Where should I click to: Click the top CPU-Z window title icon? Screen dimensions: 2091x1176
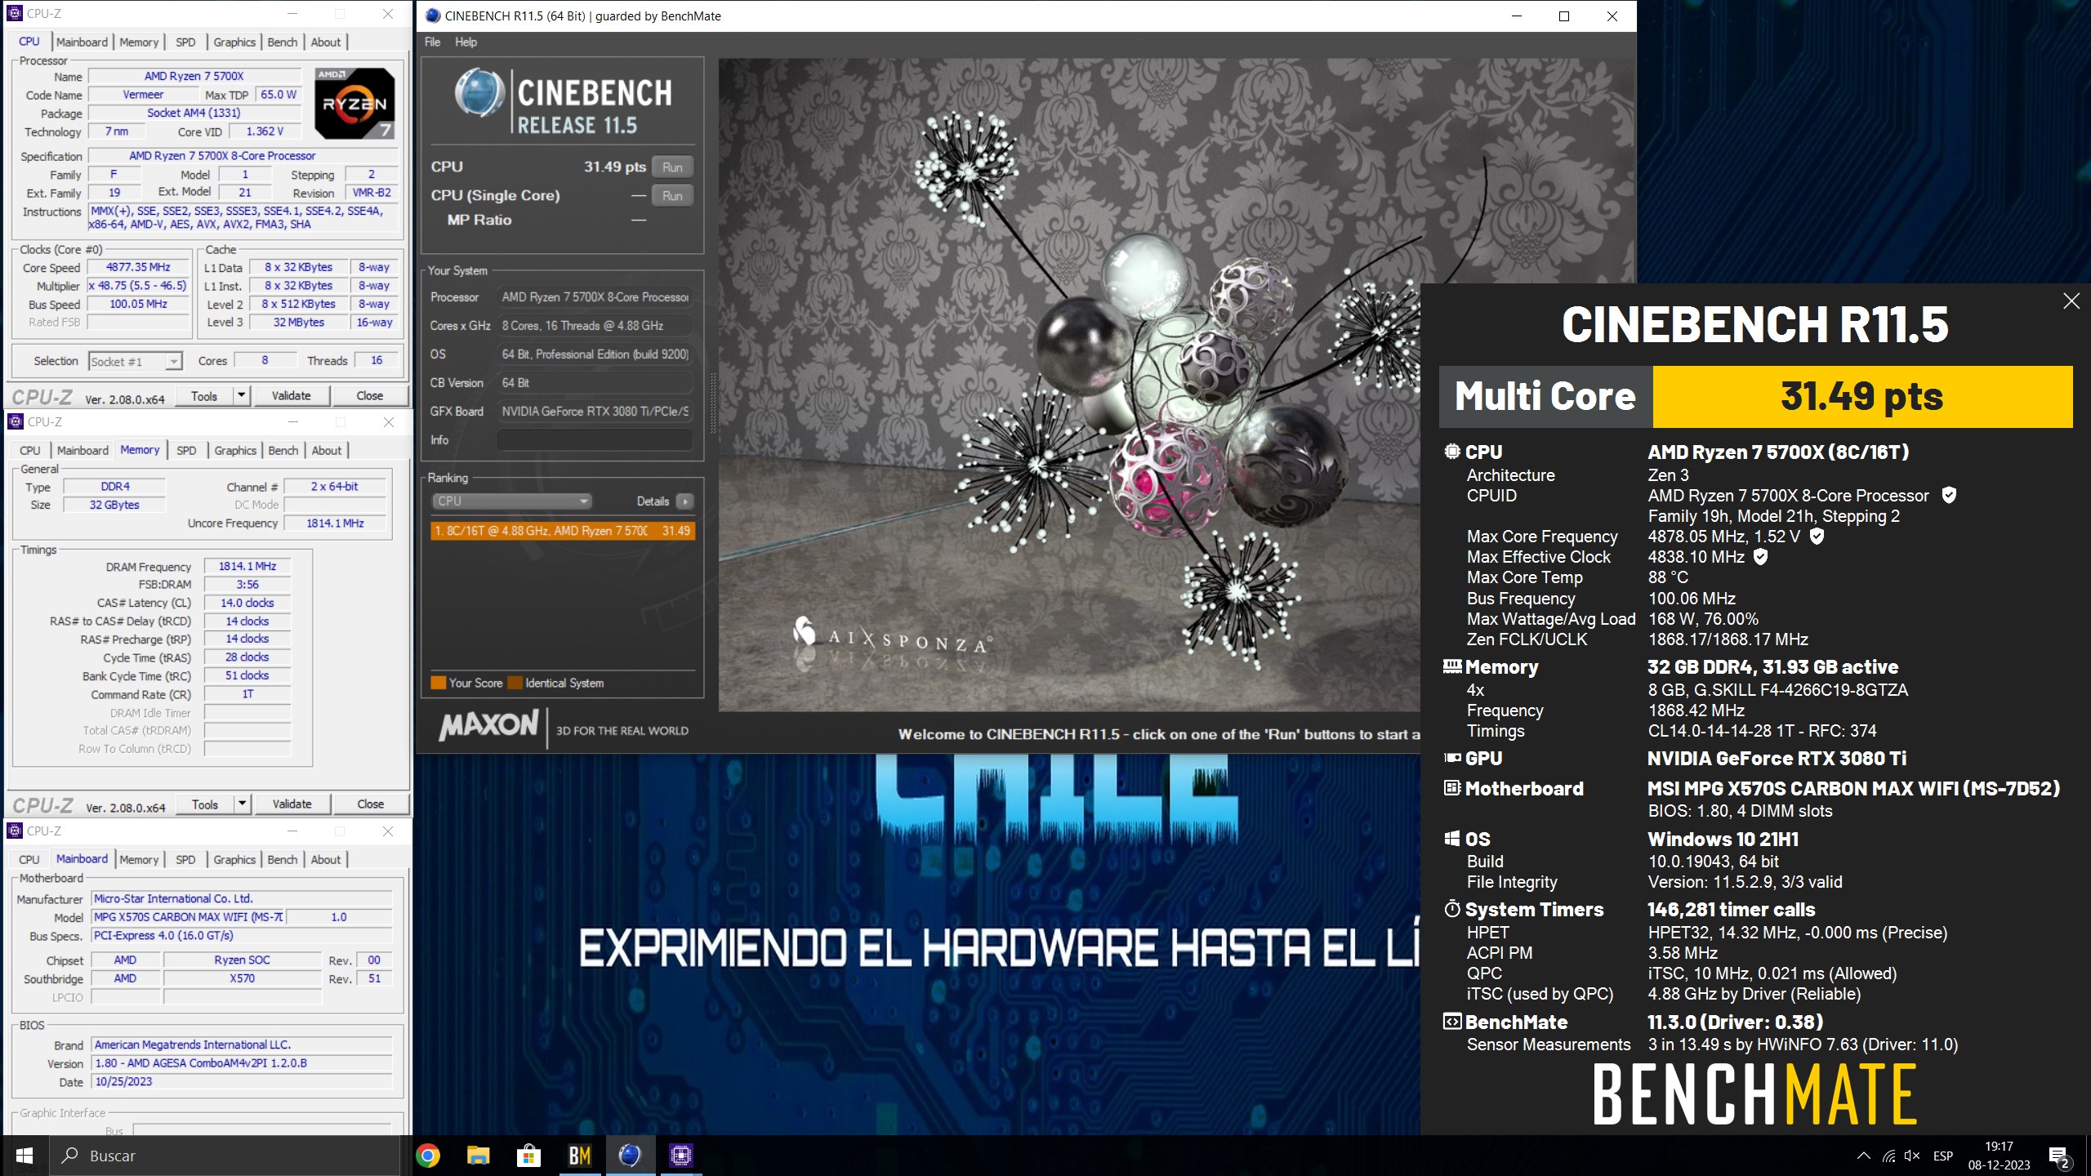click(15, 14)
